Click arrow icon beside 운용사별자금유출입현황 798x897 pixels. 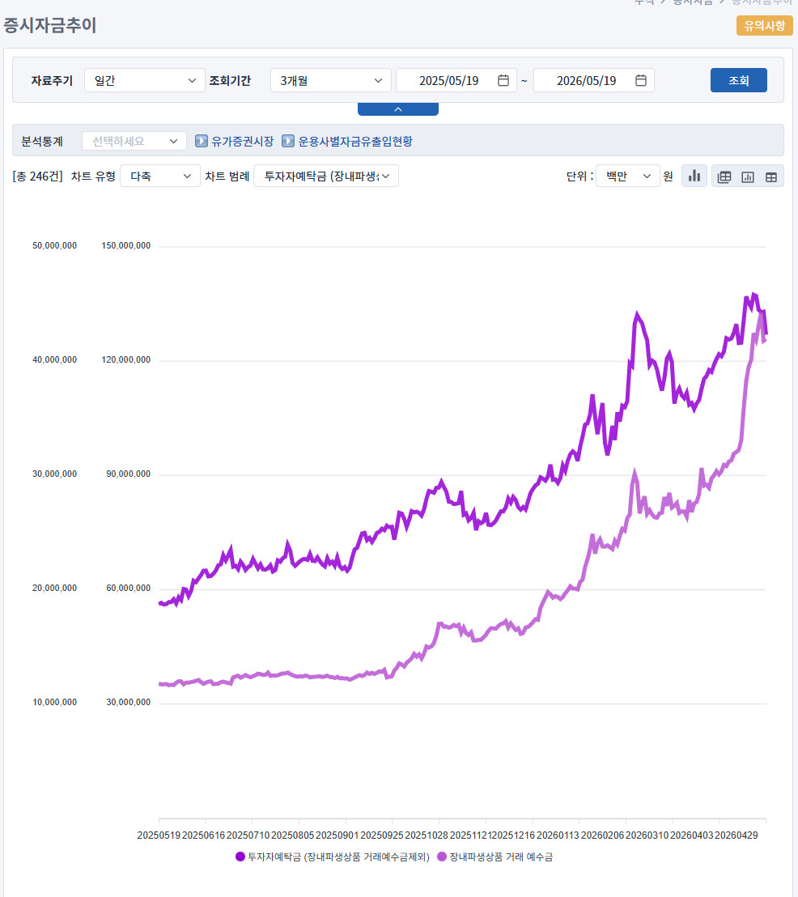pos(288,141)
